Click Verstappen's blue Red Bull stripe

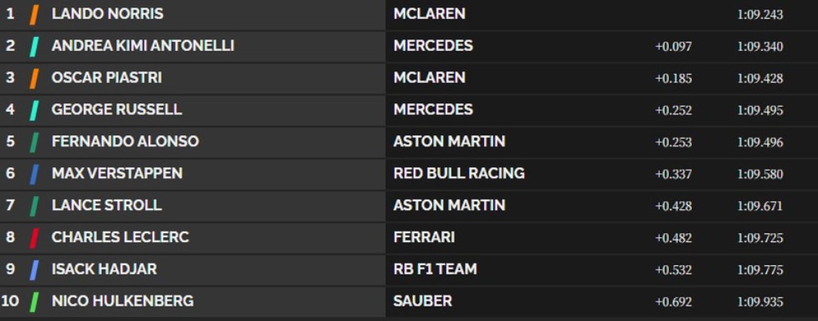pyautogui.click(x=34, y=174)
